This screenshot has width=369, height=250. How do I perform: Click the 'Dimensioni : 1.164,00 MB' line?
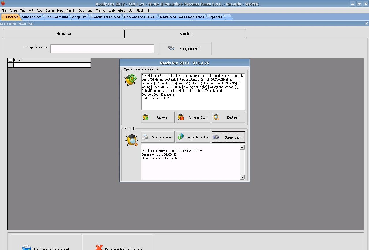(x=159, y=154)
